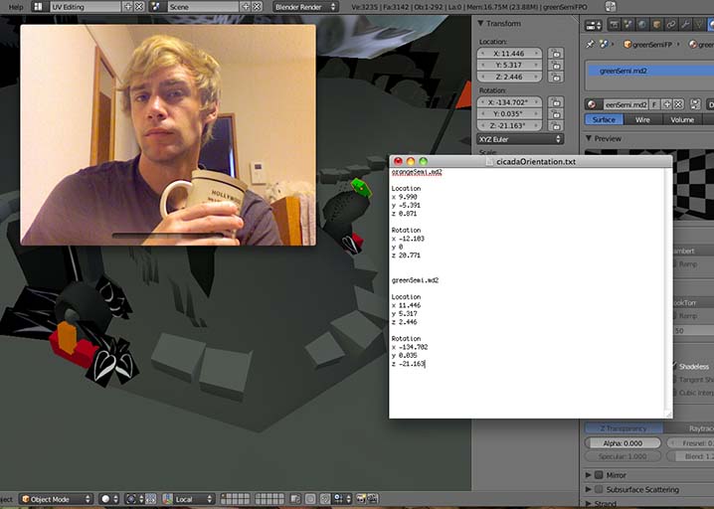Screen dimensions: 714x509
Task: Open the Help menu
Action: coord(15,6)
